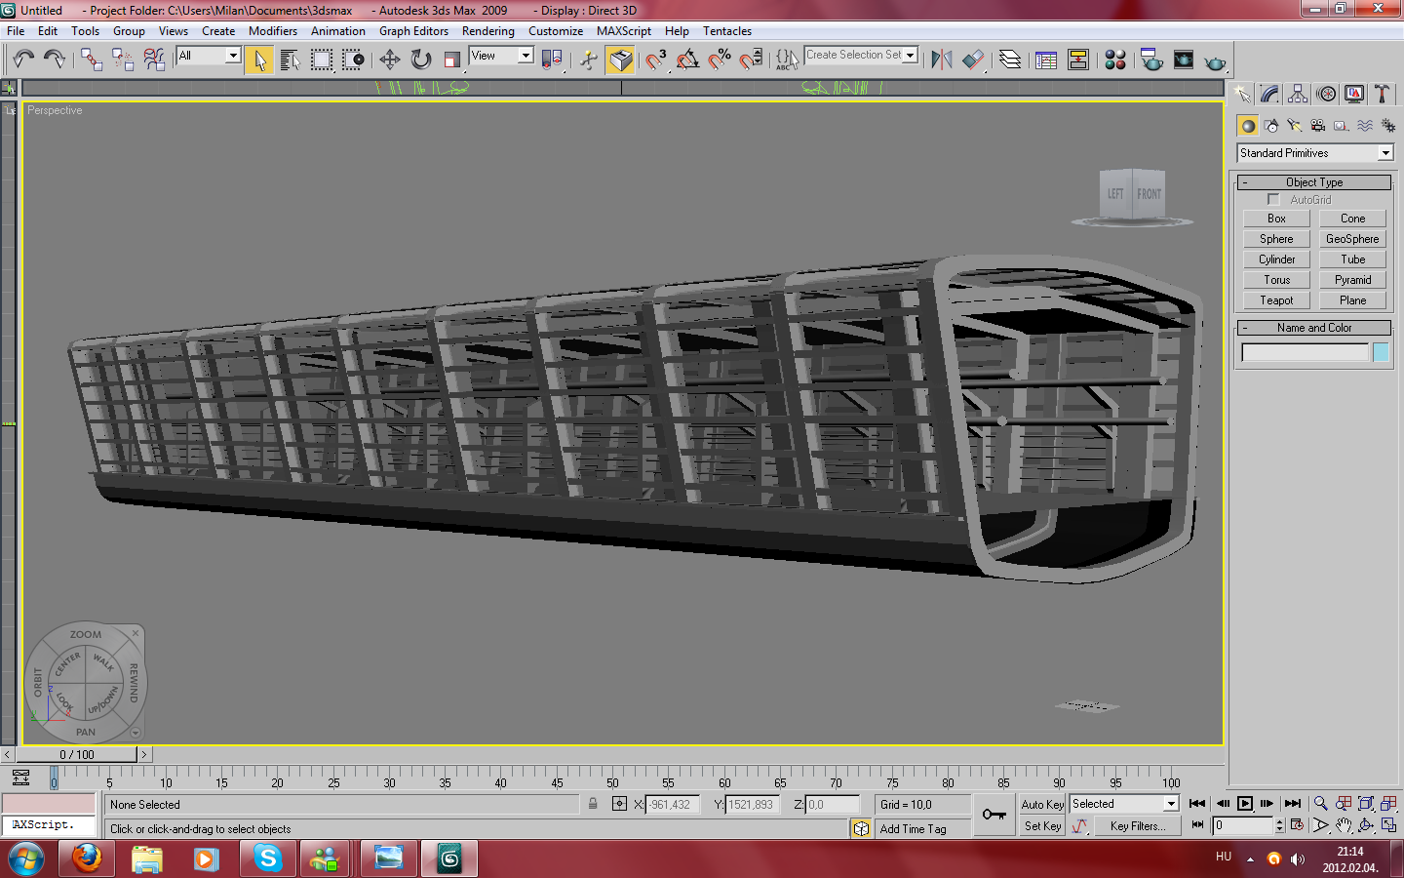Click the Align tool icon
Screen dimensions: 1404x878
pyautogui.click(x=972, y=60)
